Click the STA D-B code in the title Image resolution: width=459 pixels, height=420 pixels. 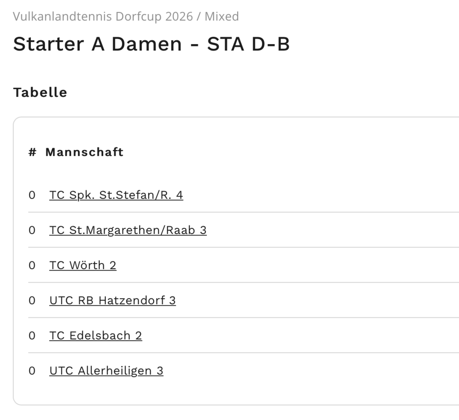coord(248,44)
